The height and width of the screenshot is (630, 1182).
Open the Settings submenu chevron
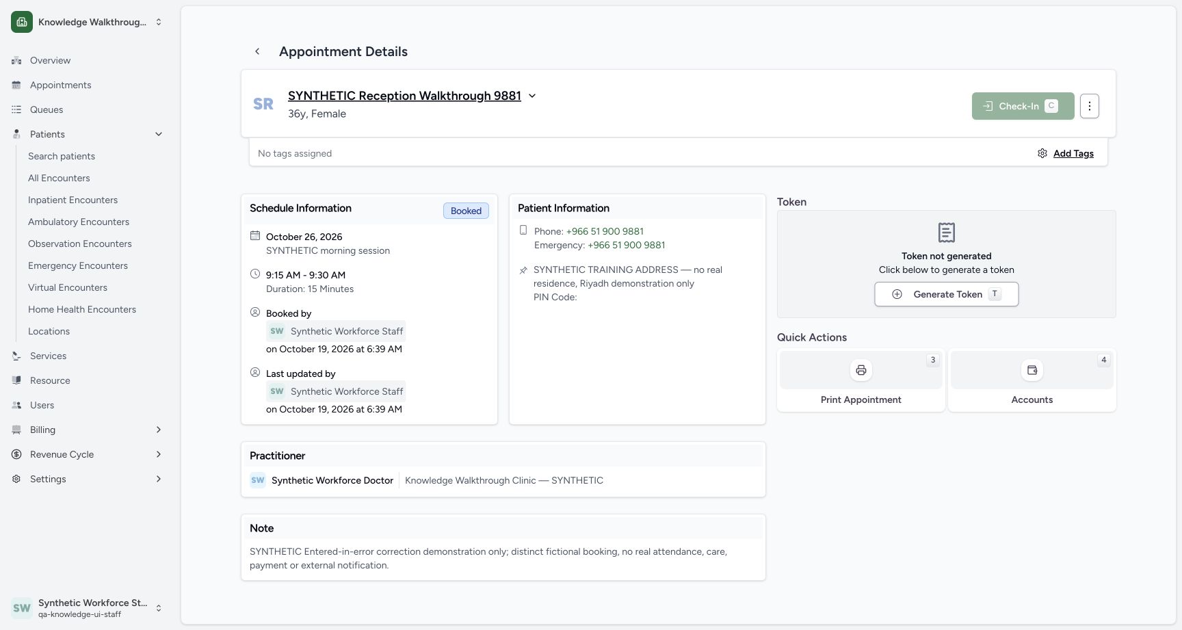(159, 479)
